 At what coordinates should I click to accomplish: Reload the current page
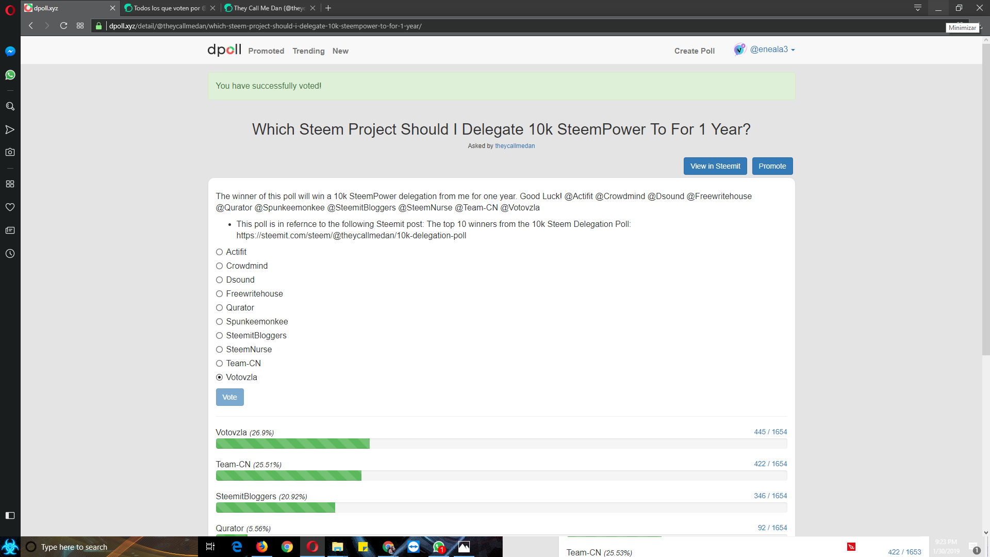(x=63, y=26)
